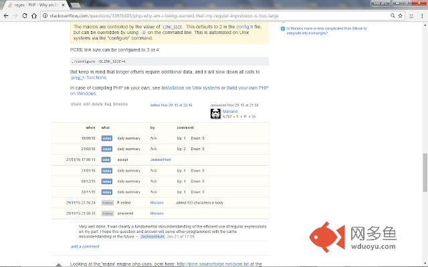Open Mariano's avatar thumbnail
428x267 pixels.
[x=215, y=113]
